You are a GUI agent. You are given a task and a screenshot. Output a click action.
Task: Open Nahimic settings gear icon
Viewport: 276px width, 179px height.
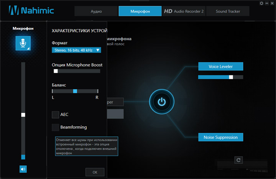(x=261, y=3)
